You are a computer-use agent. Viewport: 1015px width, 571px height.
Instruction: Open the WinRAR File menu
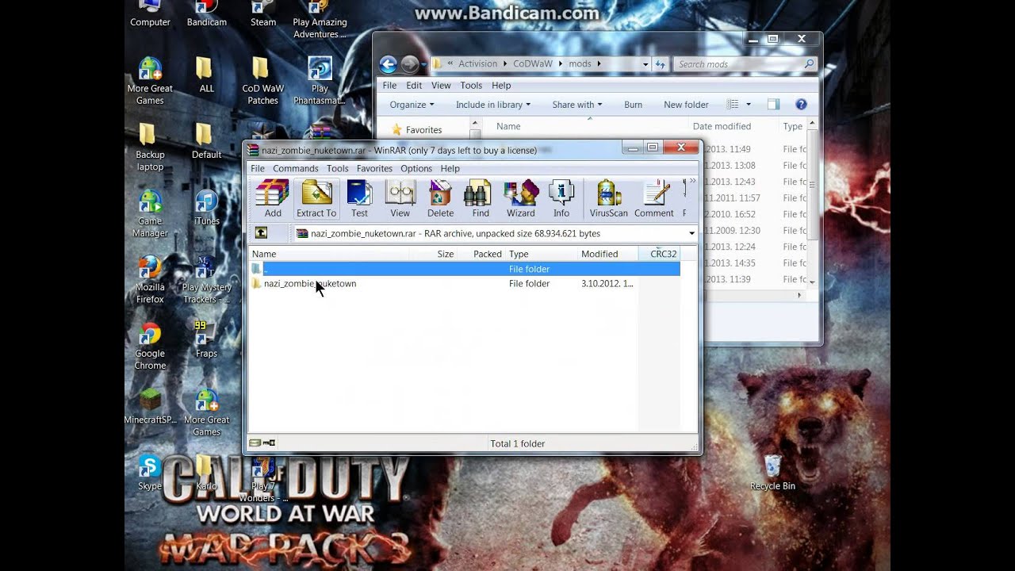pos(258,168)
